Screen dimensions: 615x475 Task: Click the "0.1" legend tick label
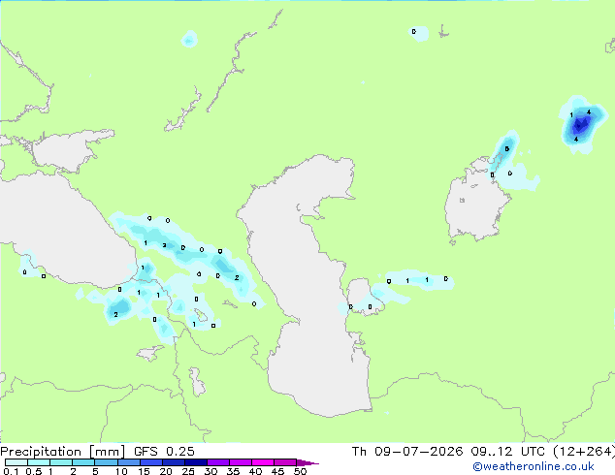pos(11,471)
